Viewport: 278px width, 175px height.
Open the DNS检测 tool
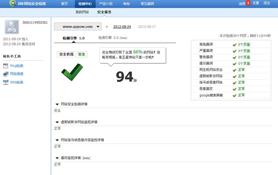coord(16,82)
